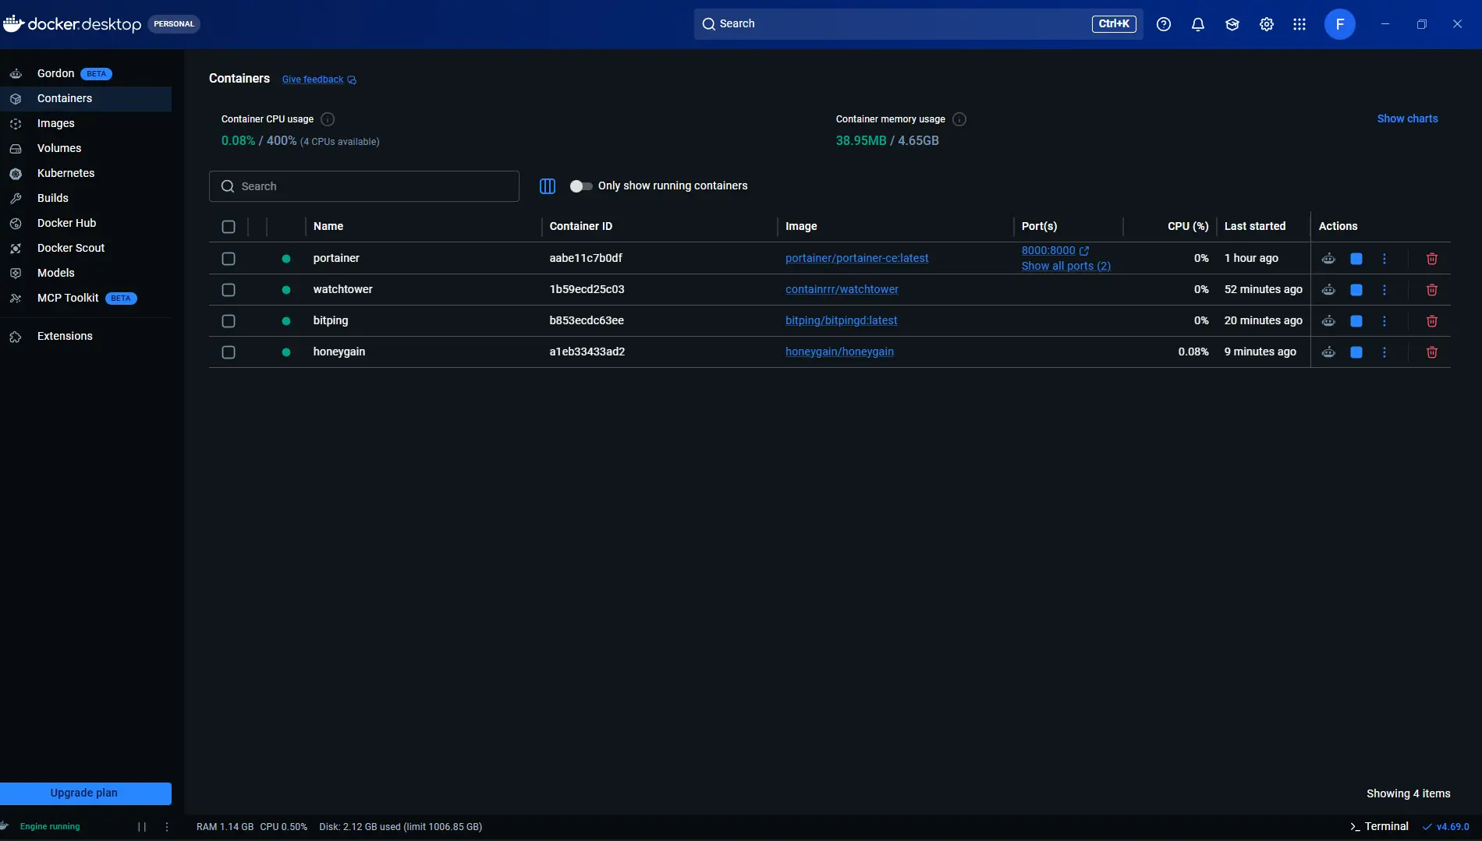Sort by Last started column header
Image resolution: width=1482 pixels, height=841 pixels.
1255,226
